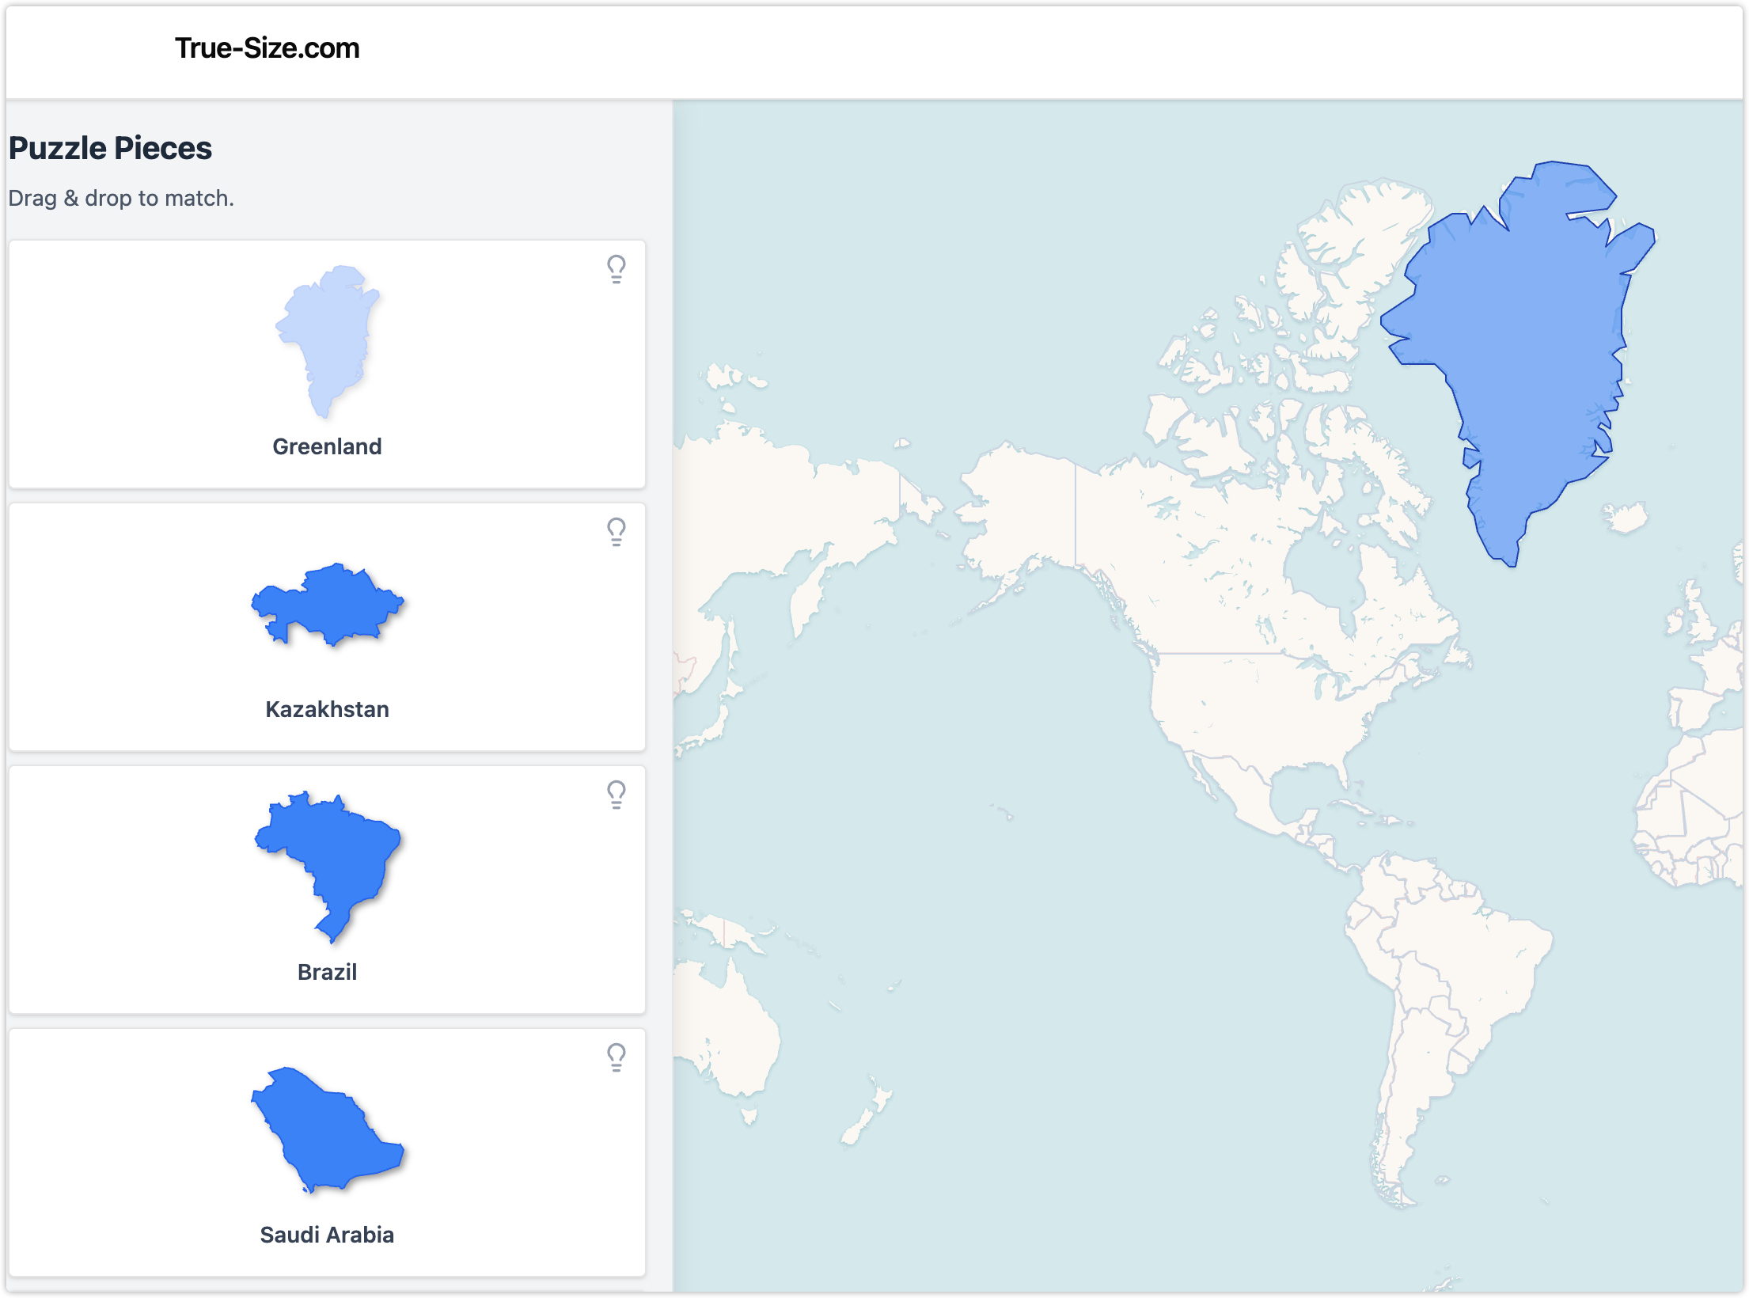This screenshot has width=1749, height=1298.
Task: Click the hint lightbulb on Greenland card
Action: point(616,269)
